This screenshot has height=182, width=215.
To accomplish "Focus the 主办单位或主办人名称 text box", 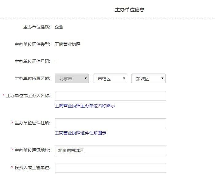I will [x=110, y=96].
